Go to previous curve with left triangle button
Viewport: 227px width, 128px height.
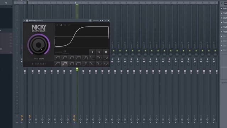92,52
